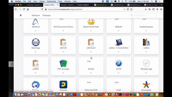
Task: Switch to Site Stats tab
Action: pos(34,5)
